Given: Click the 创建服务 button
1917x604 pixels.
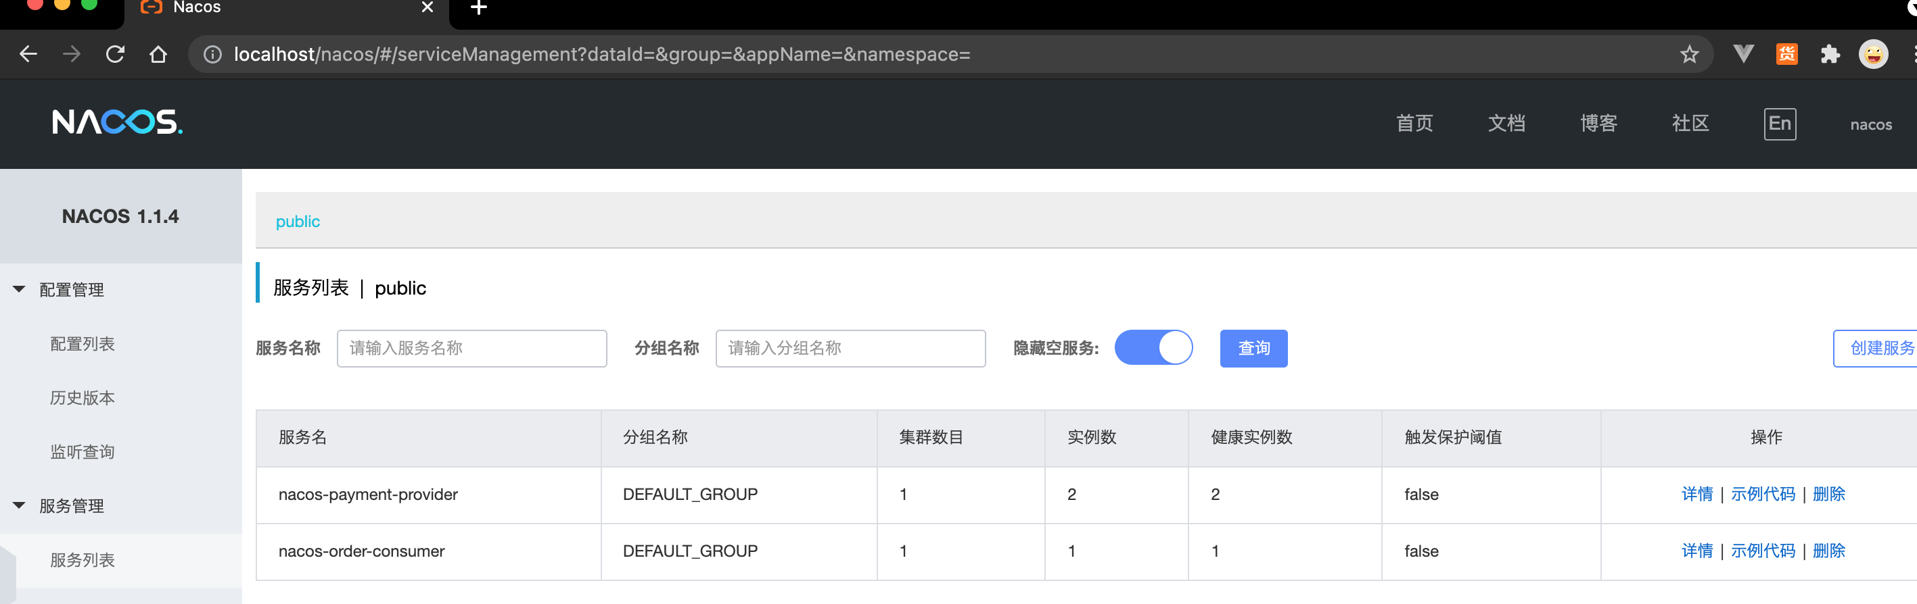Looking at the screenshot, I should coord(1875,349).
